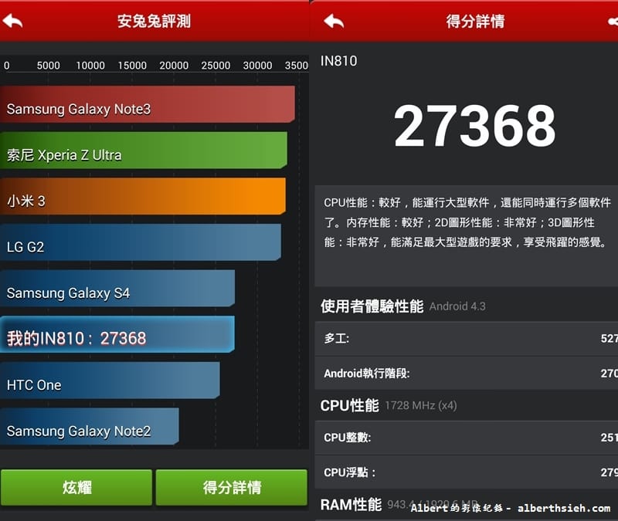Image resolution: width=618 pixels, height=521 pixels.
Task: Click the CPU性能 section heading
Action: point(350,406)
